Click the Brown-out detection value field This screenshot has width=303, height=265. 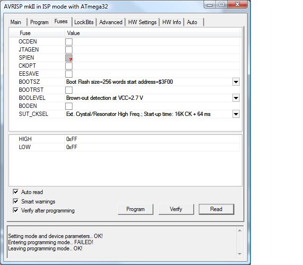point(149,98)
